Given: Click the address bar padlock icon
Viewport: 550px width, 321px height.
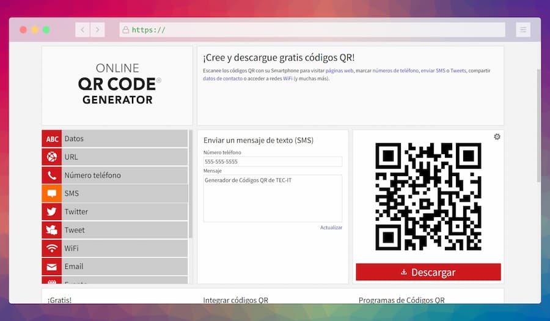Looking at the screenshot, I should click(x=125, y=30).
